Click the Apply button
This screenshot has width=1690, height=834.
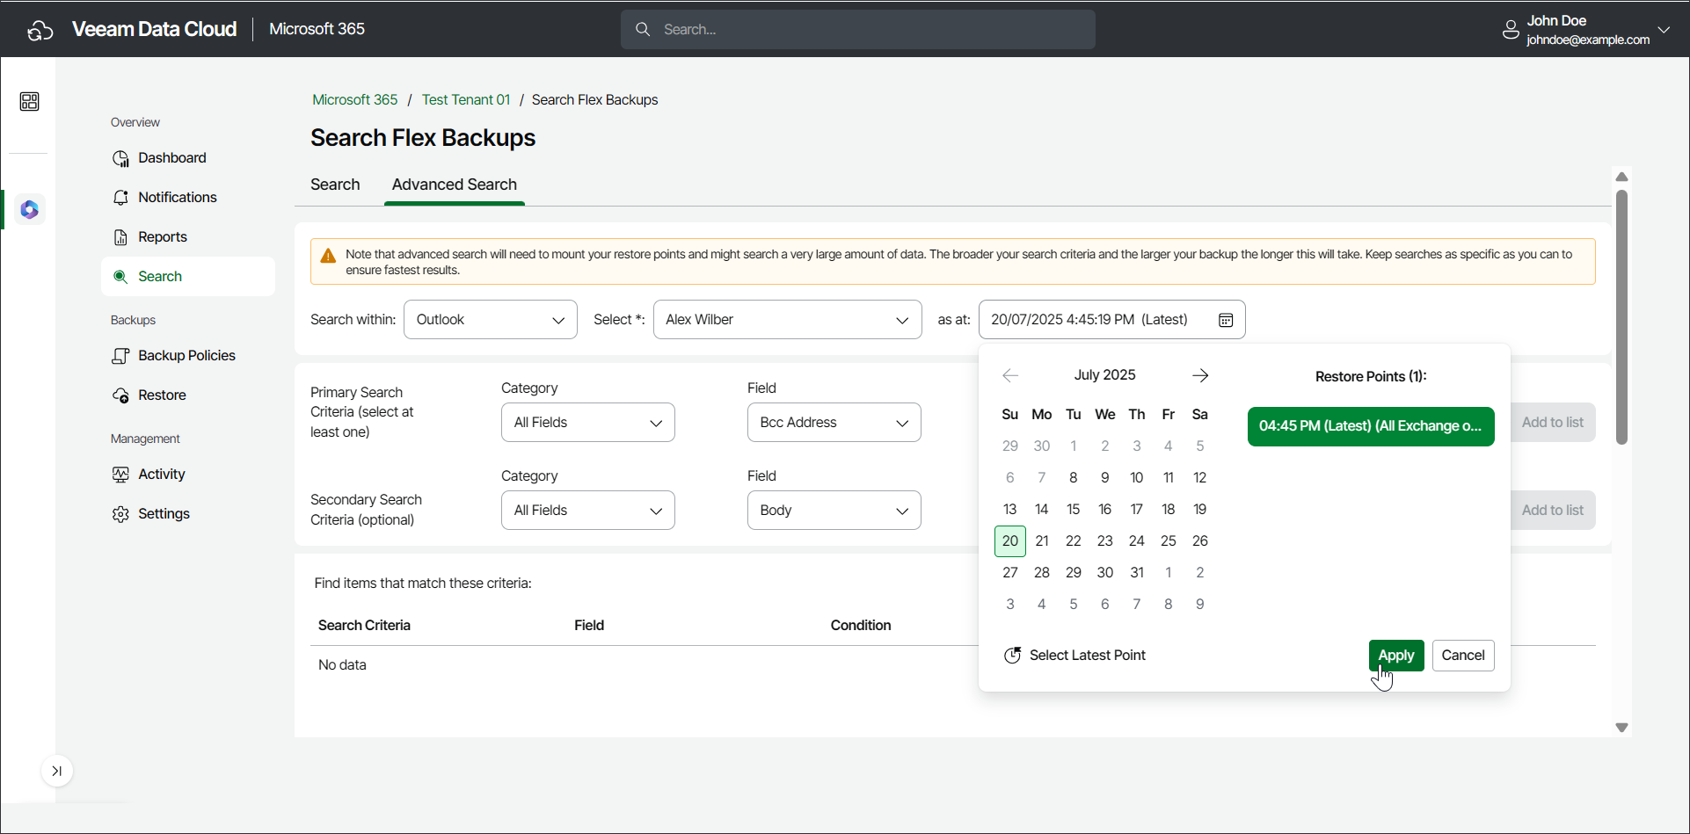tap(1396, 656)
